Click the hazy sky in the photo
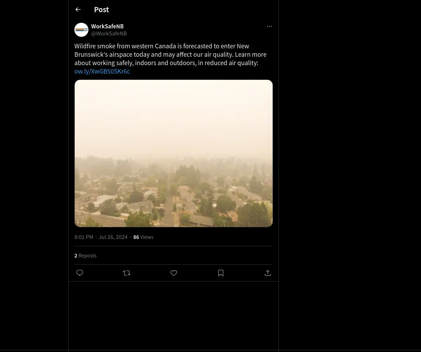 click(x=174, y=116)
